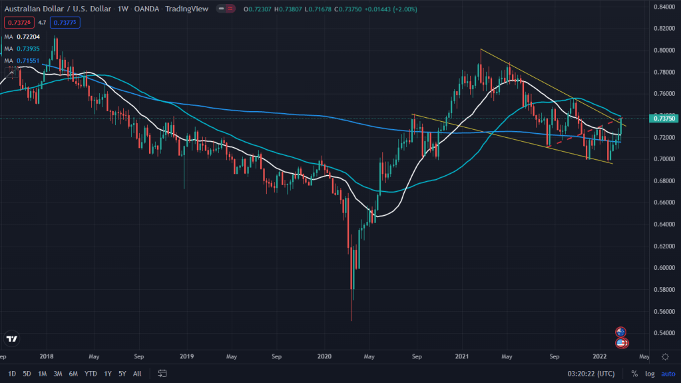This screenshot has height=383, width=681.
Task: Open the Go to date calendar icon
Action: (x=162, y=374)
